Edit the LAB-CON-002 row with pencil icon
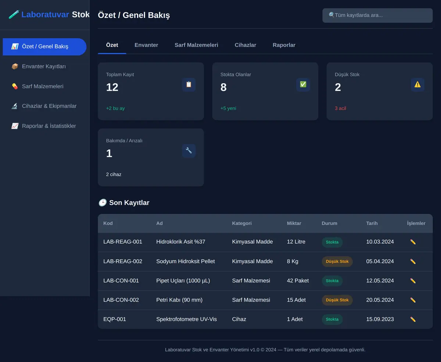The height and width of the screenshot is (362, 441). pyautogui.click(x=413, y=300)
